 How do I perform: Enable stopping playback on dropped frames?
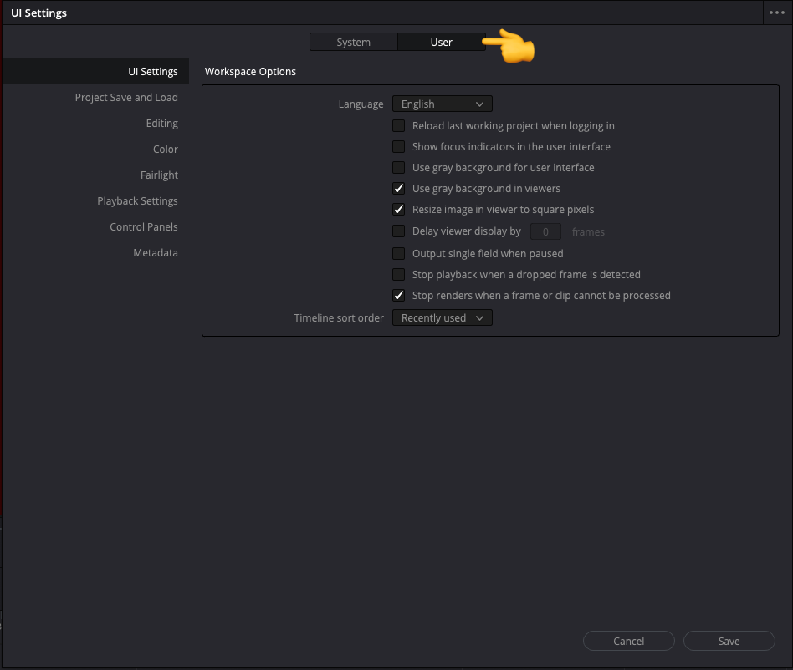coord(398,274)
